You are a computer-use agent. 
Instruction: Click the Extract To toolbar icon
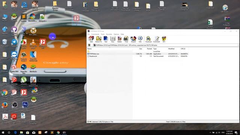98,39
